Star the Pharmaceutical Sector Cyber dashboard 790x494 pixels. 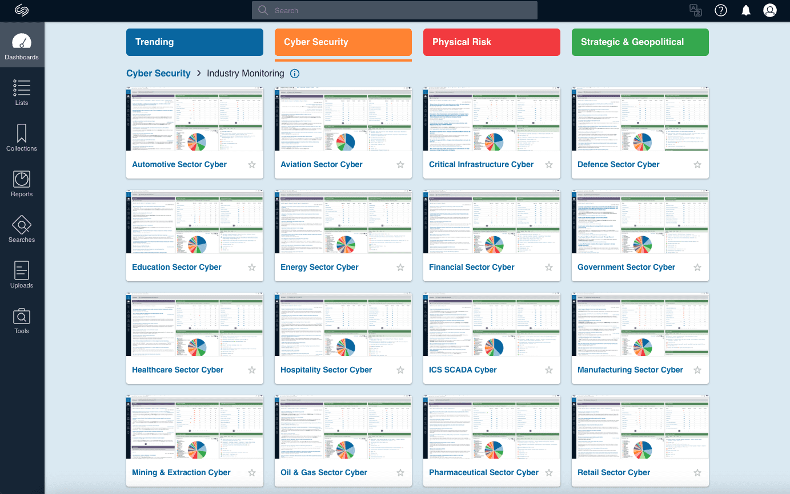[549, 473]
